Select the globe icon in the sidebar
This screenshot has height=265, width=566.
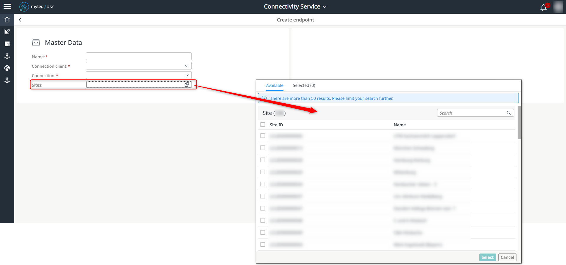[7, 68]
